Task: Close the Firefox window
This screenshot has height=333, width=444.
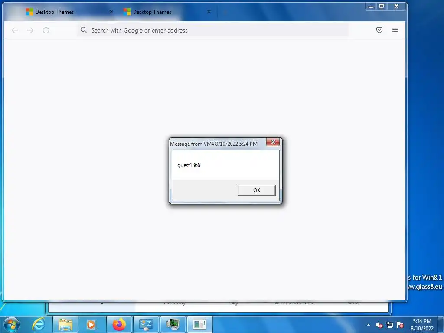Action: pyautogui.click(x=397, y=6)
